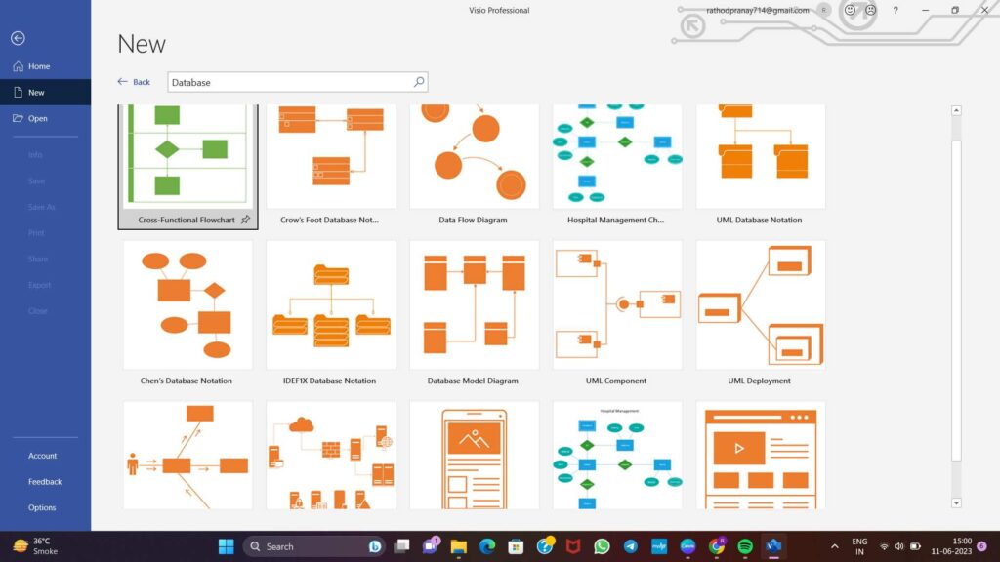Image resolution: width=1000 pixels, height=562 pixels.
Task: Click the Back link beside search box
Action: point(134,82)
